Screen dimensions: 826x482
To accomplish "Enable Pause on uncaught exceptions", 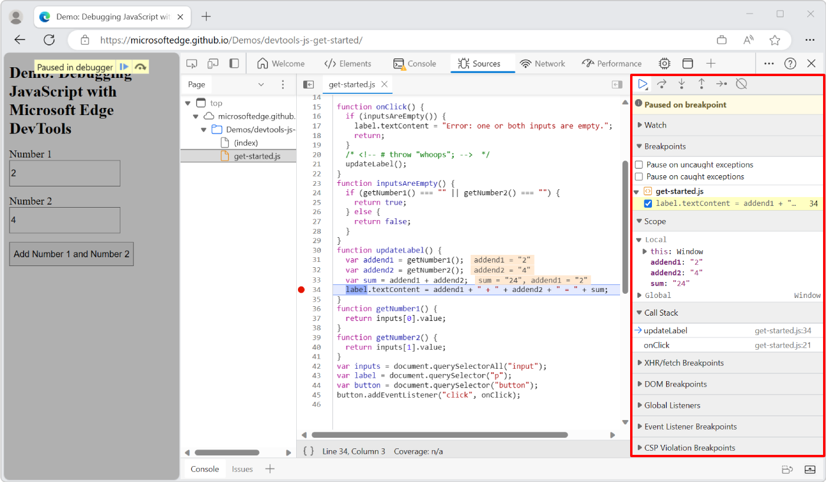I will pyautogui.click(x=640, y=165).
